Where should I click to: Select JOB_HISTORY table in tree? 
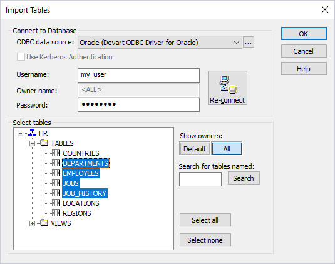(x=85, y=193)
